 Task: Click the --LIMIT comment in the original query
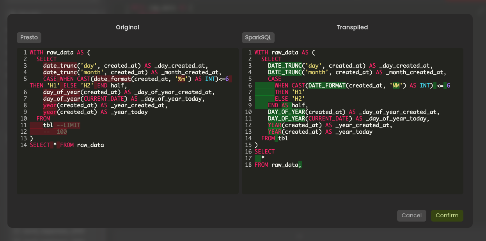click(68, 125)
